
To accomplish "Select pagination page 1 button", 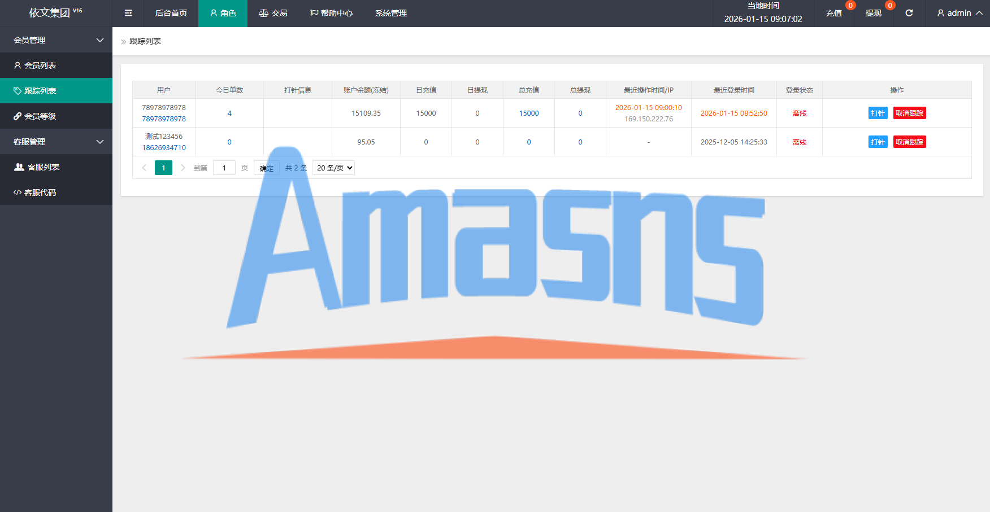I will point(163,168).
